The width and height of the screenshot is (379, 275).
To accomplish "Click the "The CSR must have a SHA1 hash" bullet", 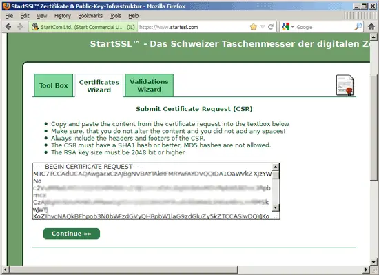I will [x=161, y=145].
